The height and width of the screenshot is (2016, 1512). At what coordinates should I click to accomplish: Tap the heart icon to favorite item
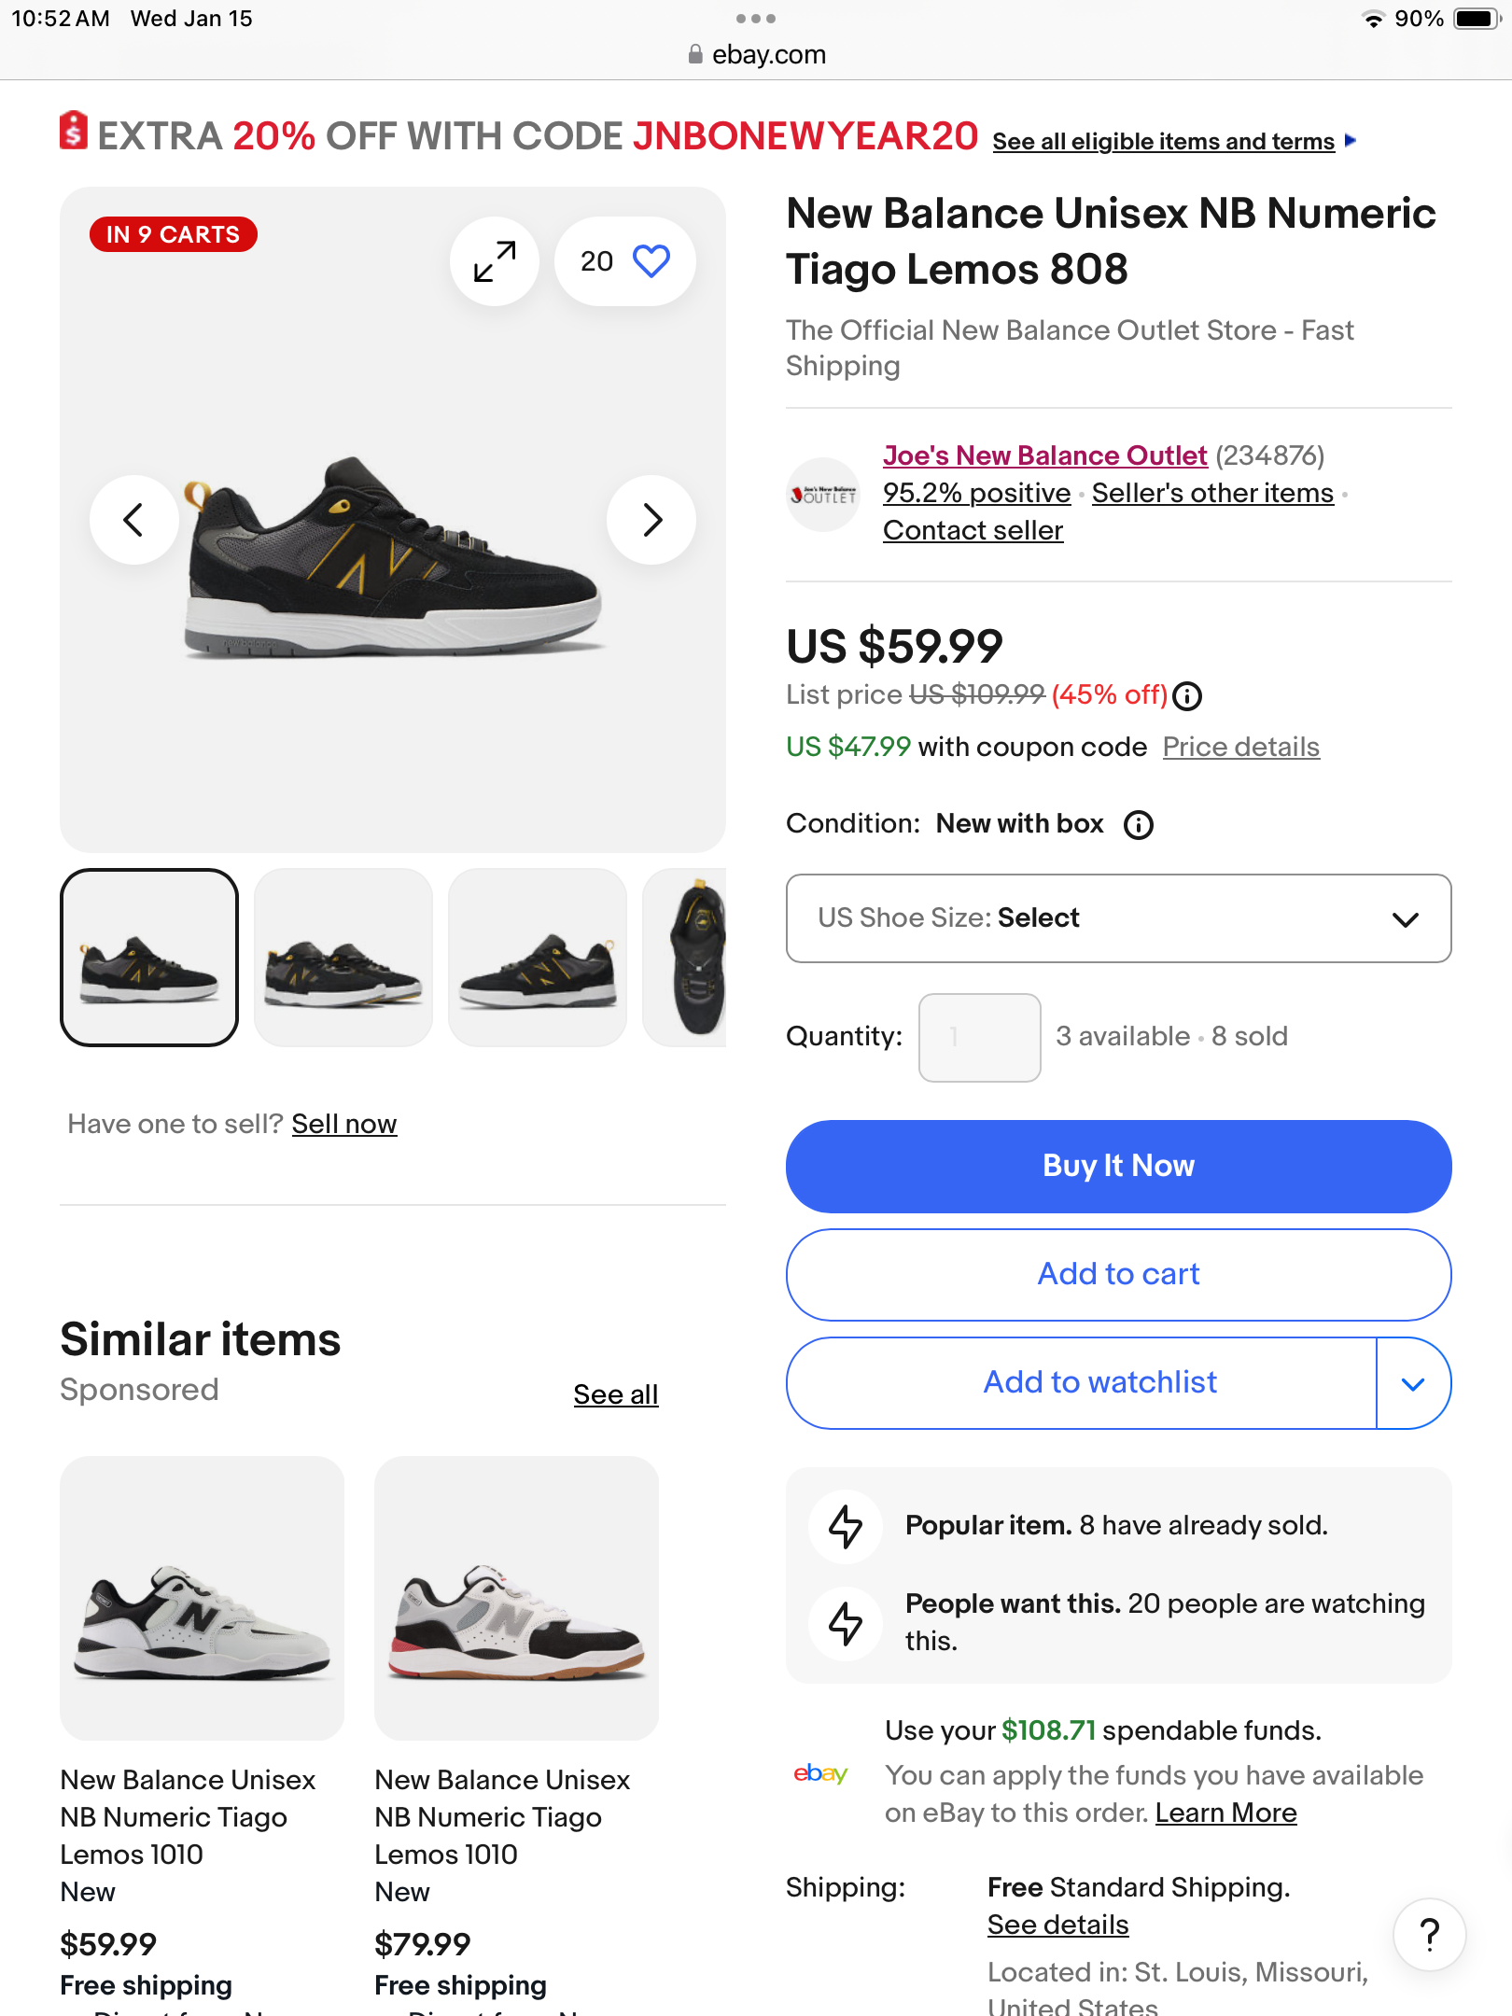(651, 261)
